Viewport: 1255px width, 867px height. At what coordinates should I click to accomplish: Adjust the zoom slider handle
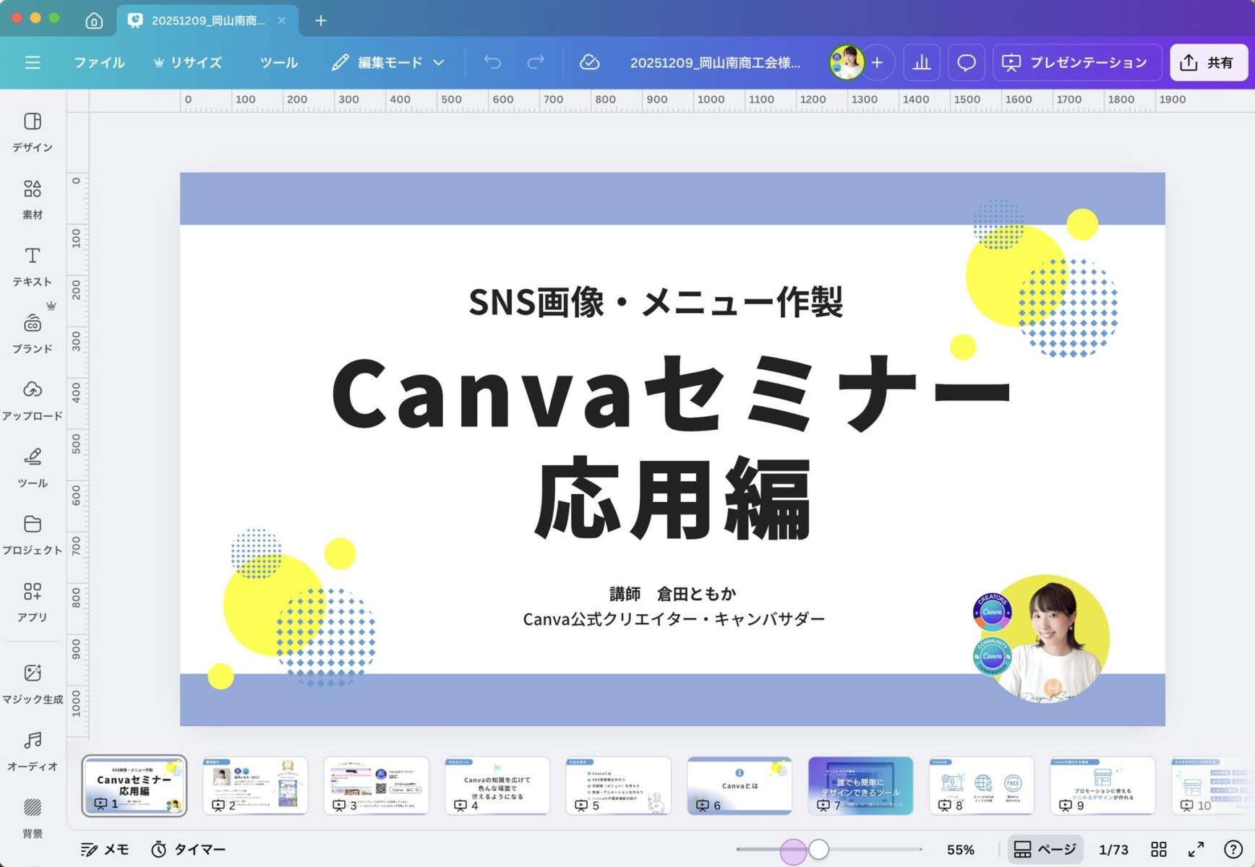click(818, 850)
